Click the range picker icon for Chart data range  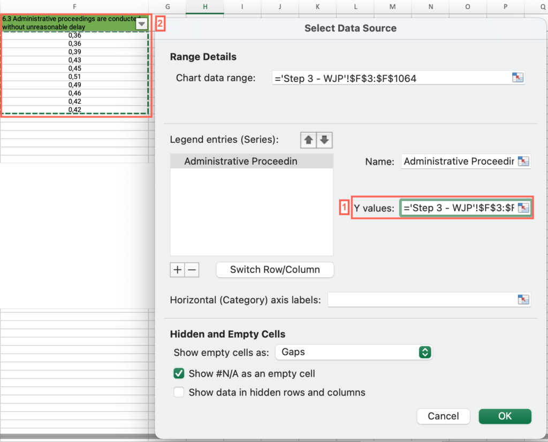click(517, 77)
